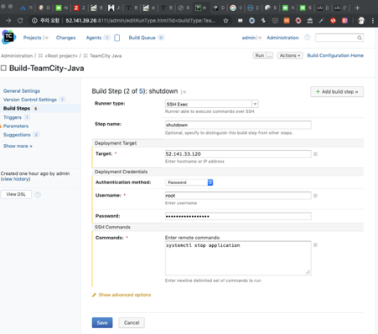The width and height of the screenshot is (378, 334).
Task: Bookmark this page with the star icon
Action: coord(225,20)
